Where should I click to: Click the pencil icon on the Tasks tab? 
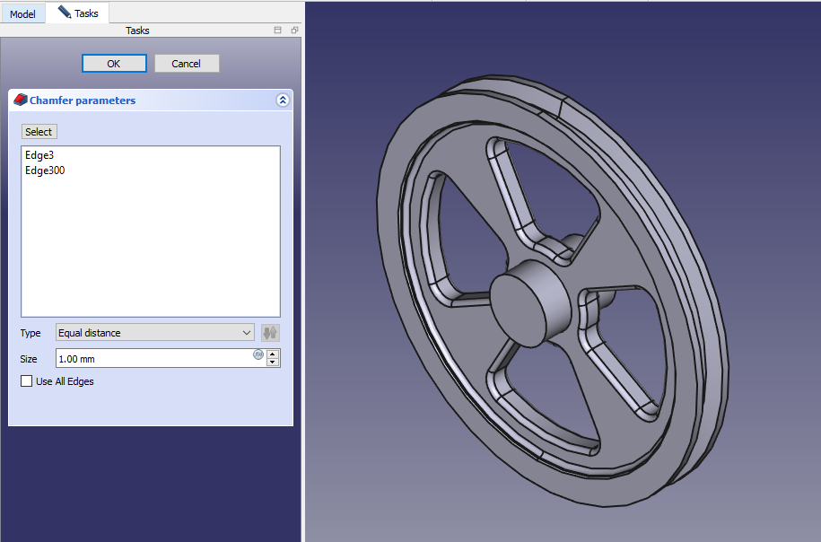coord(64,13)
